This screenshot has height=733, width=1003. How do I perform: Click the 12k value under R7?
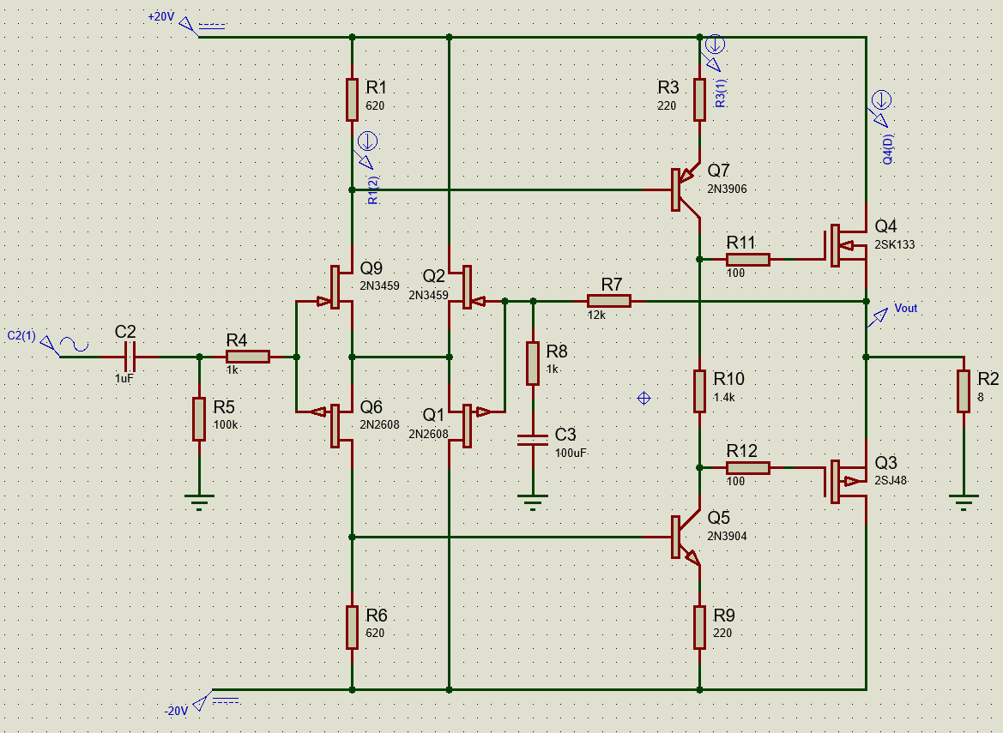click(596, 315)
